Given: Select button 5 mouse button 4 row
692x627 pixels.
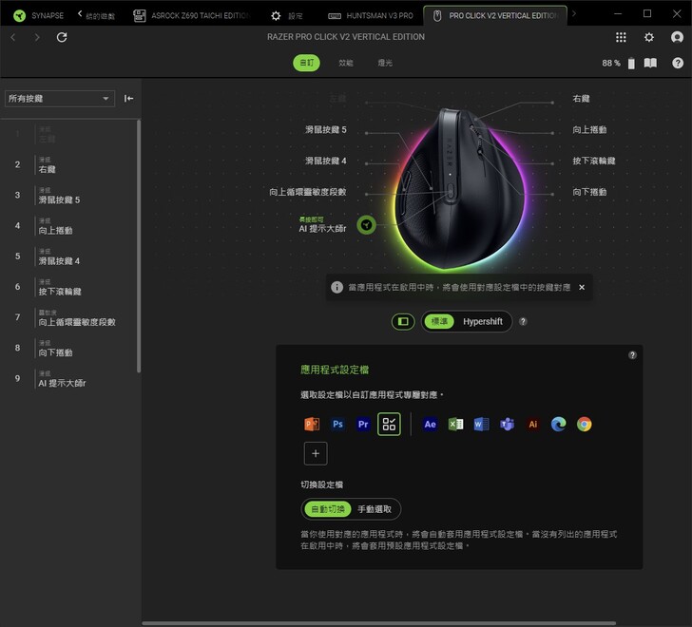Looking at the screenshot, I should (70, 256).
